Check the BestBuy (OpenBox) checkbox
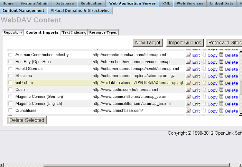 click(10, 62)
